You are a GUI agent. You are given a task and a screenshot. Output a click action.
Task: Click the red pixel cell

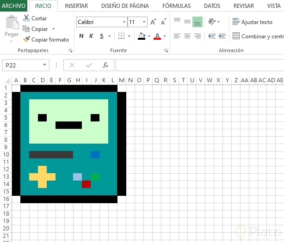click(x=86, y=184)
